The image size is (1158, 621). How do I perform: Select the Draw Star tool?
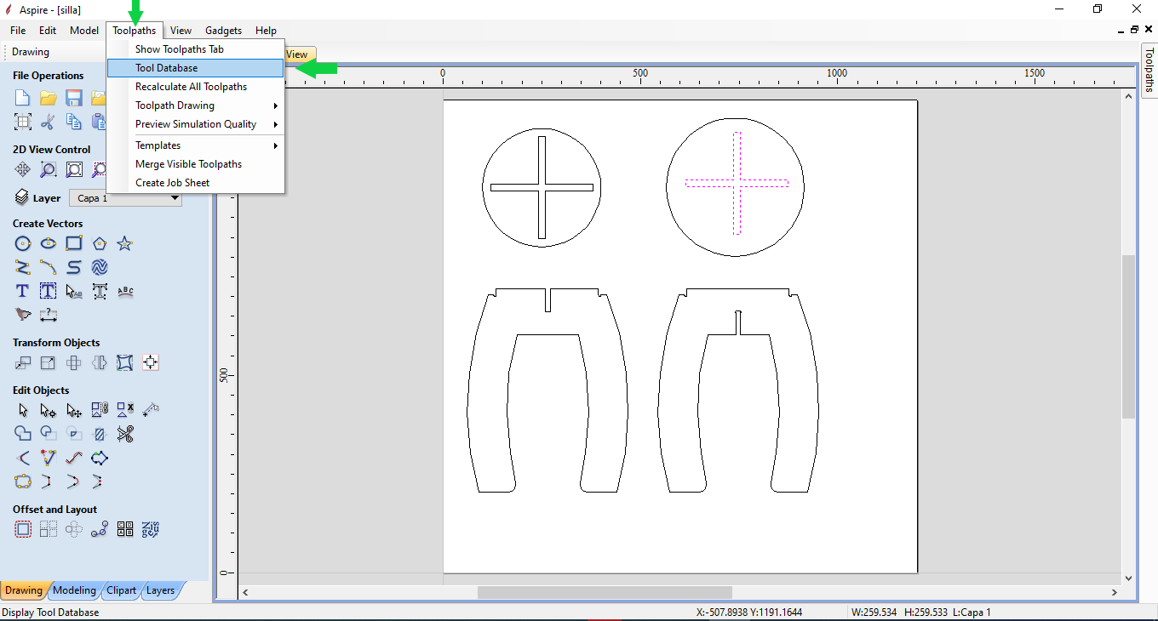[125, 244]
